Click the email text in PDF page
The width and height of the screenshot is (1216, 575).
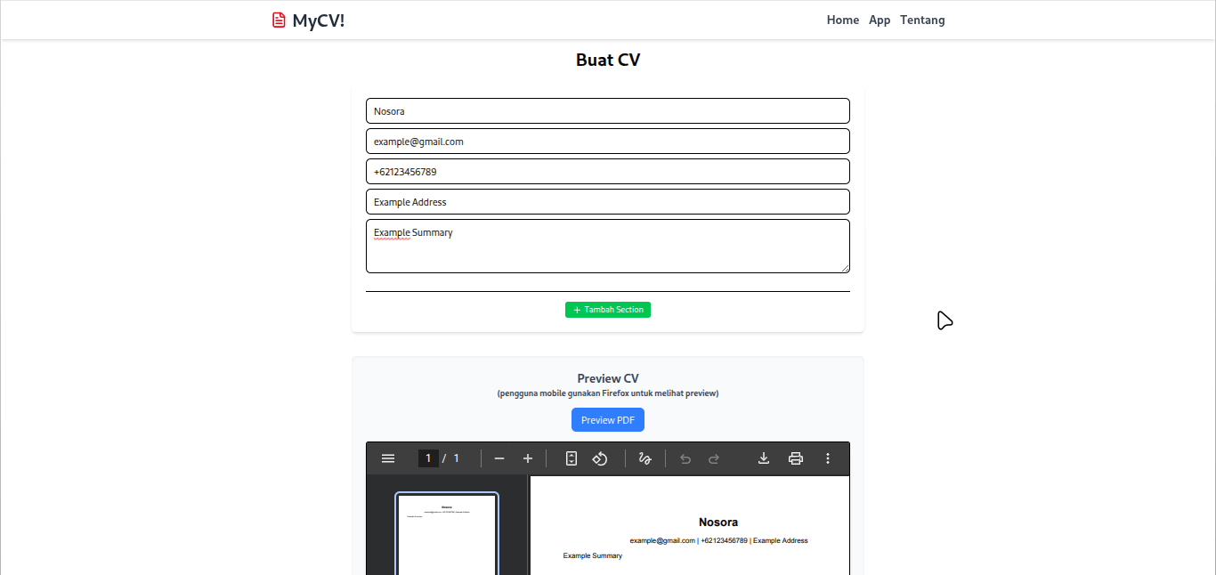point(662,540)
